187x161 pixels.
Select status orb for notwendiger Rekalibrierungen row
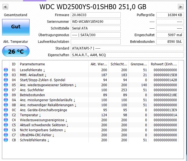6,105
